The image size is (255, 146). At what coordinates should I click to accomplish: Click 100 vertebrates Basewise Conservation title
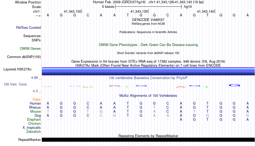[x=148, y=78]
